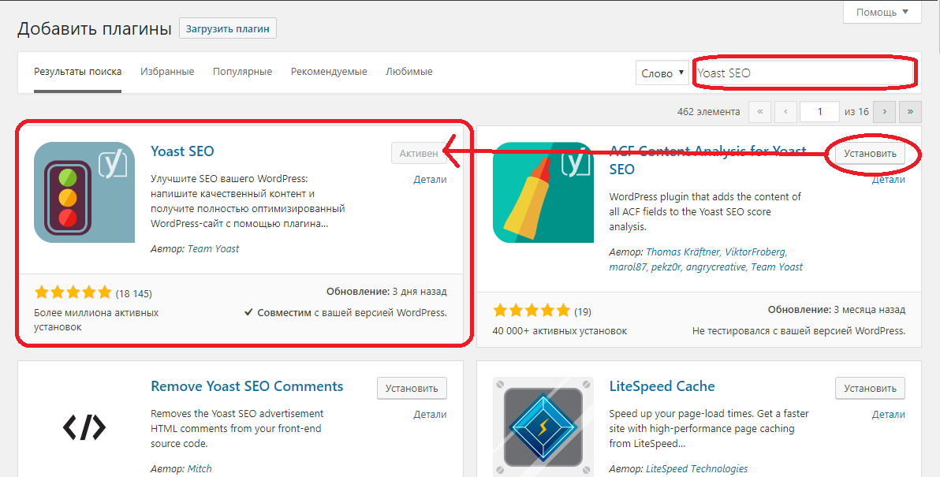Open Remove Yoast SEO Comments title link
Image resolution: width=940 pixels, height=477 pixels.
click(247, 386)
